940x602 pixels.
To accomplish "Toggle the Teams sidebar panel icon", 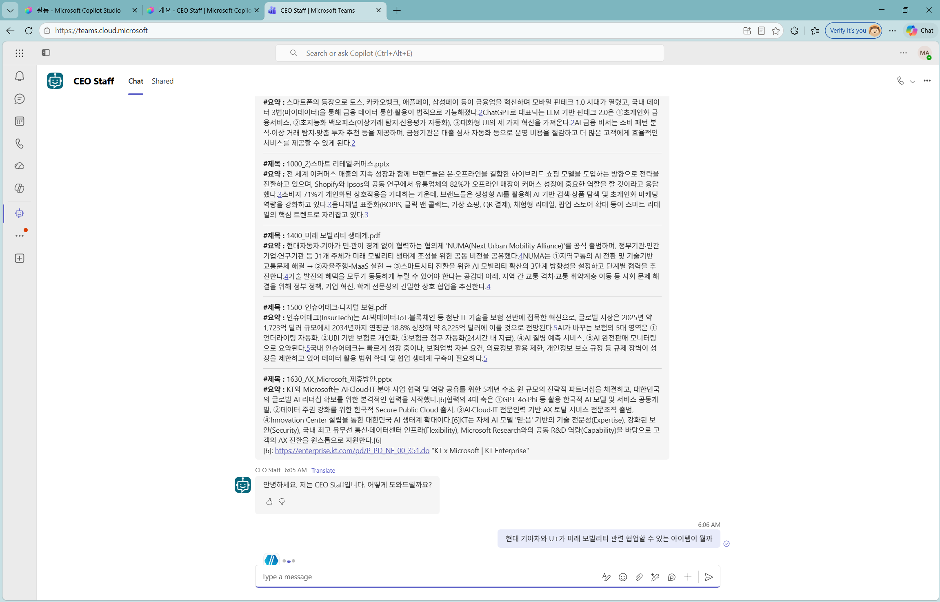I will click(46, 53).
